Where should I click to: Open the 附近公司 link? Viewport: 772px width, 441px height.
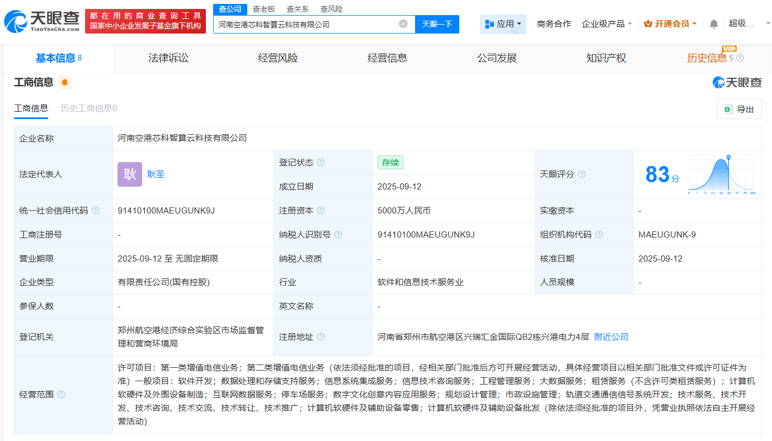[610, 336]
